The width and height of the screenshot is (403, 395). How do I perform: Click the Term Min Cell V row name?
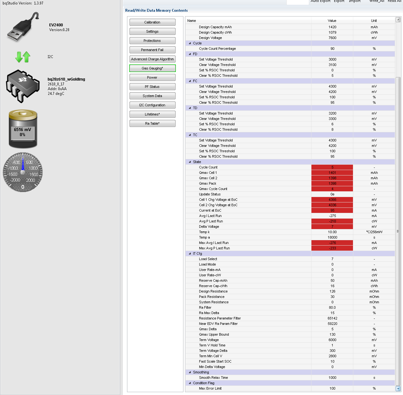tap(211, 356)
